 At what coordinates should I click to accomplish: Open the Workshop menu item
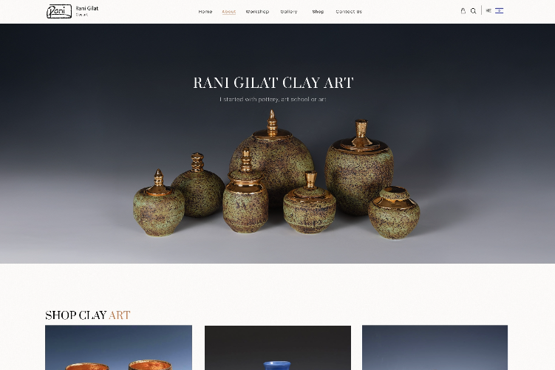click(x=257, y=12)
